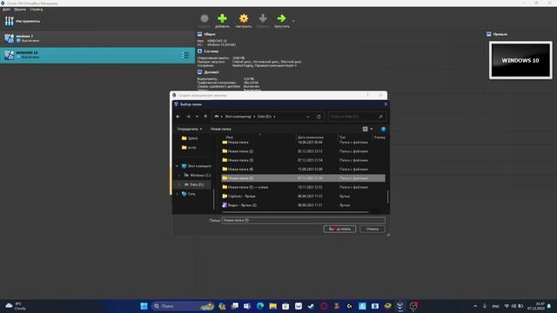Expand Сеть in navigation tree
Viewport: 557px width, 313px height.
point(178,194)
